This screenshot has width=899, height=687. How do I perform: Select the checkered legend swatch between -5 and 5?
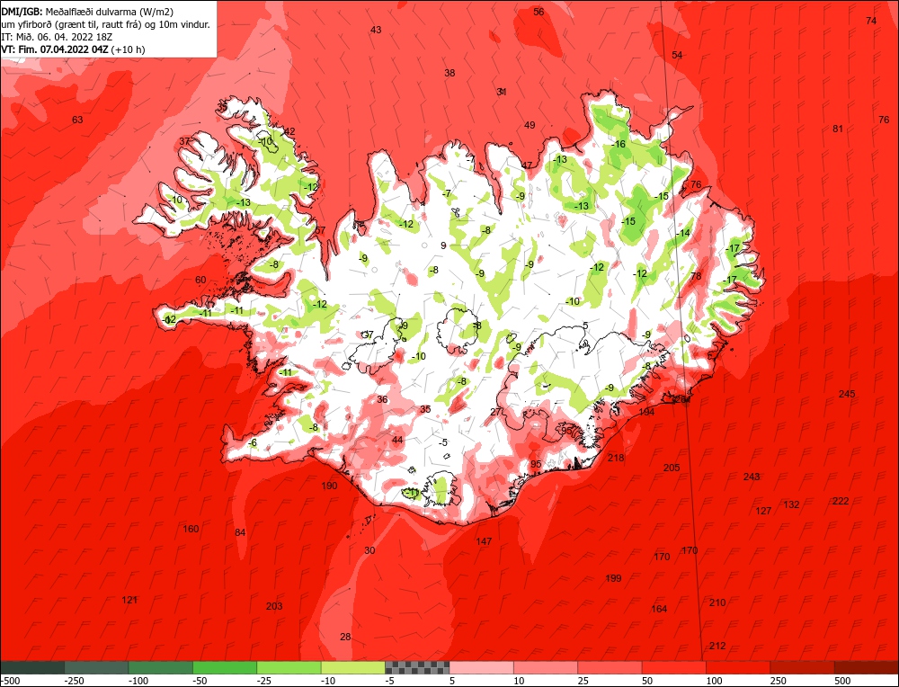417,667
